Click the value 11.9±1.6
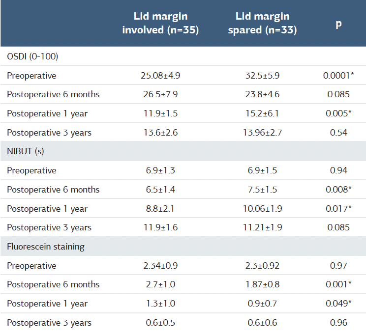Image resolution: width=366 pixels, height=335 pixels. pos(160,227)
